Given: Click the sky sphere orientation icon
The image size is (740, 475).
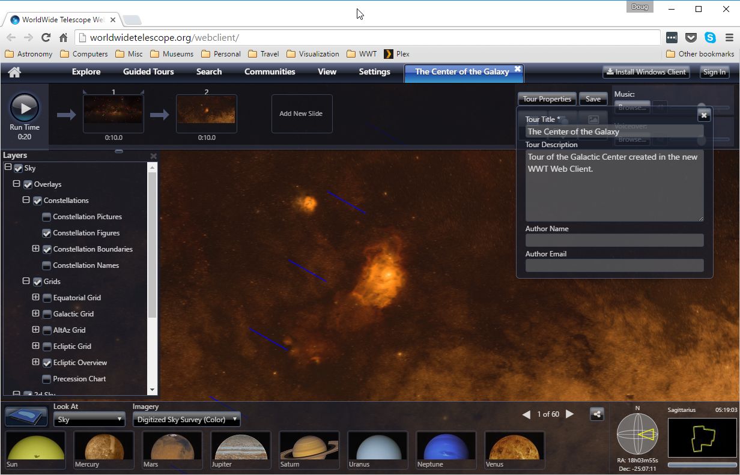Looking at the screenshot, I should [638, 434].
